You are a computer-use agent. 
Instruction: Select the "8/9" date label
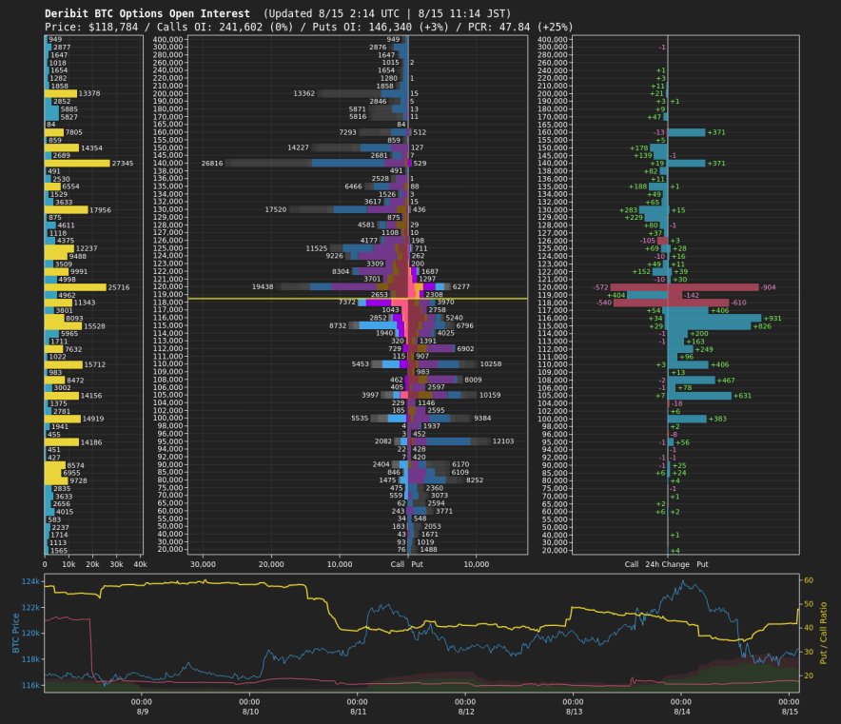click(142, 712)
